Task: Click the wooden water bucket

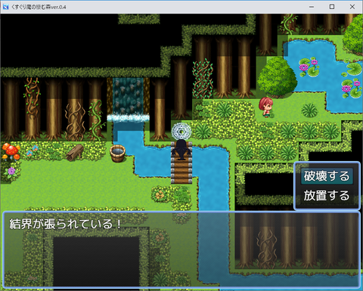Action: point(118,153)
